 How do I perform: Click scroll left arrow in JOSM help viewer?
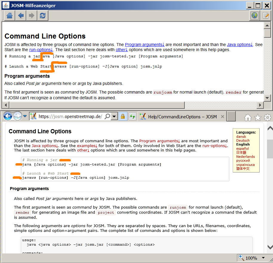click(x=6, y=105)
